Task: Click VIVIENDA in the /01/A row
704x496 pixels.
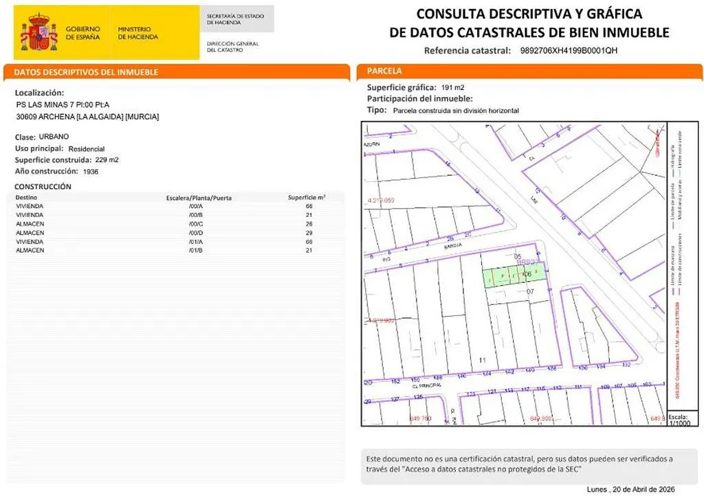Action: [30, 242]
